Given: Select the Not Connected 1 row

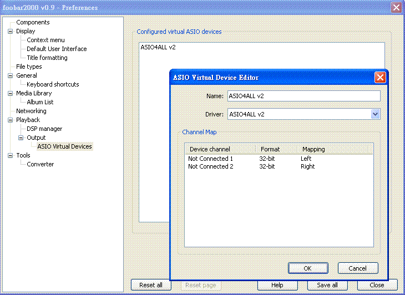Looking at the screenshot, I should pos(279,159).
